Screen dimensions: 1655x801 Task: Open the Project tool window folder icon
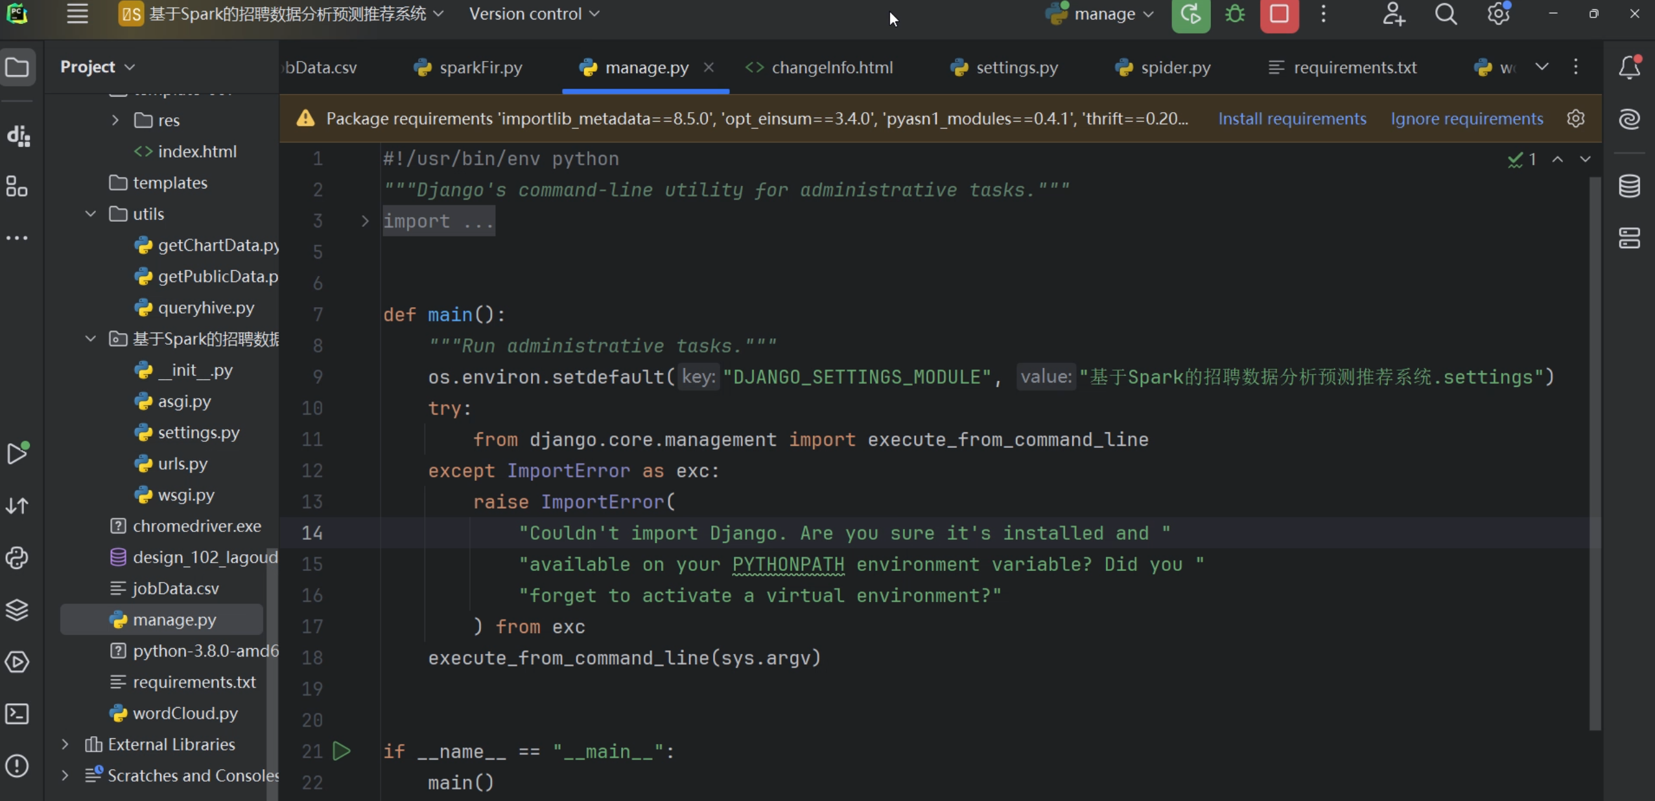click(x=18, y=67)
